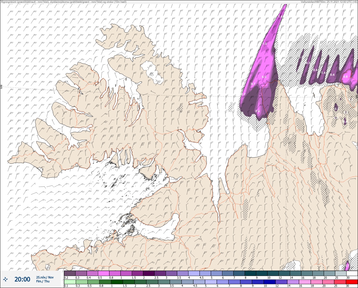
Task: Click the 0.9 value label in the snow band
Action: pyautogui.click(x=264, y=77)
